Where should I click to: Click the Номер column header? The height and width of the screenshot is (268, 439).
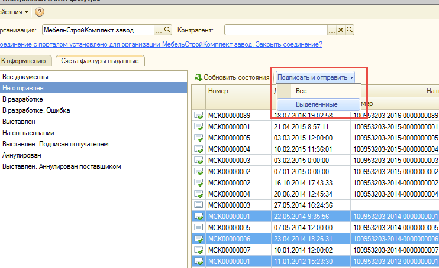click(x=238, y=97)
